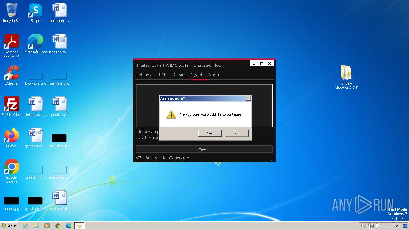Click the warning icon in the dialog
The height and width of the screenshot is (230, 409).
coord(171,114)
